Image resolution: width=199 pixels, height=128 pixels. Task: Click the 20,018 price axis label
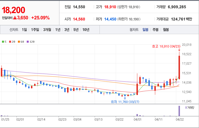pyautogui.click(x=187, y=45)
